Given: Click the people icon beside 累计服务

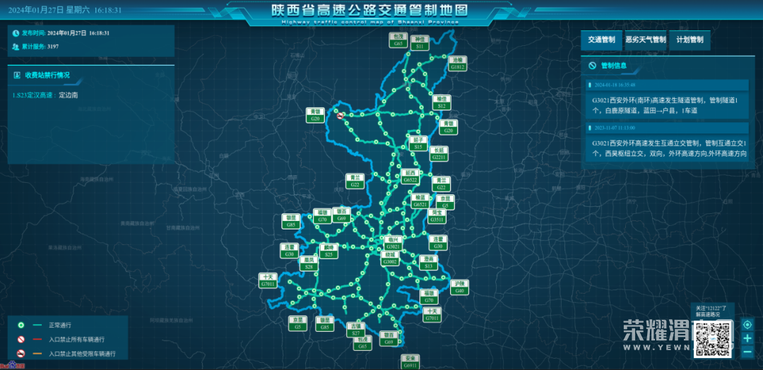Looking at the screenshot, I should click(16, 47).
